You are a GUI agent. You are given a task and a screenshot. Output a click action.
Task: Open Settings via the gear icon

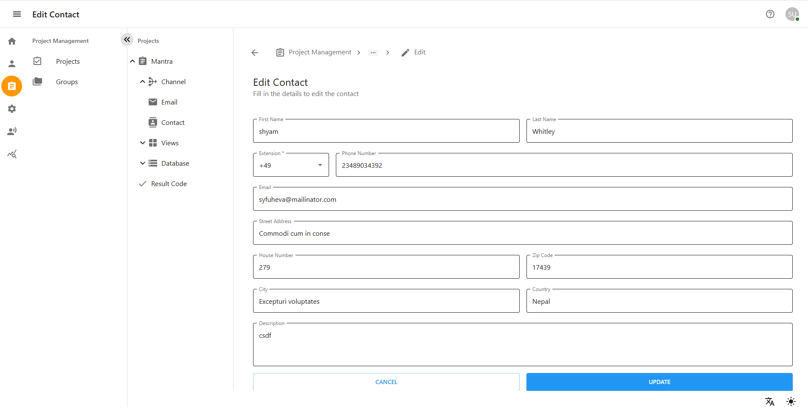[x=11, y=109]
